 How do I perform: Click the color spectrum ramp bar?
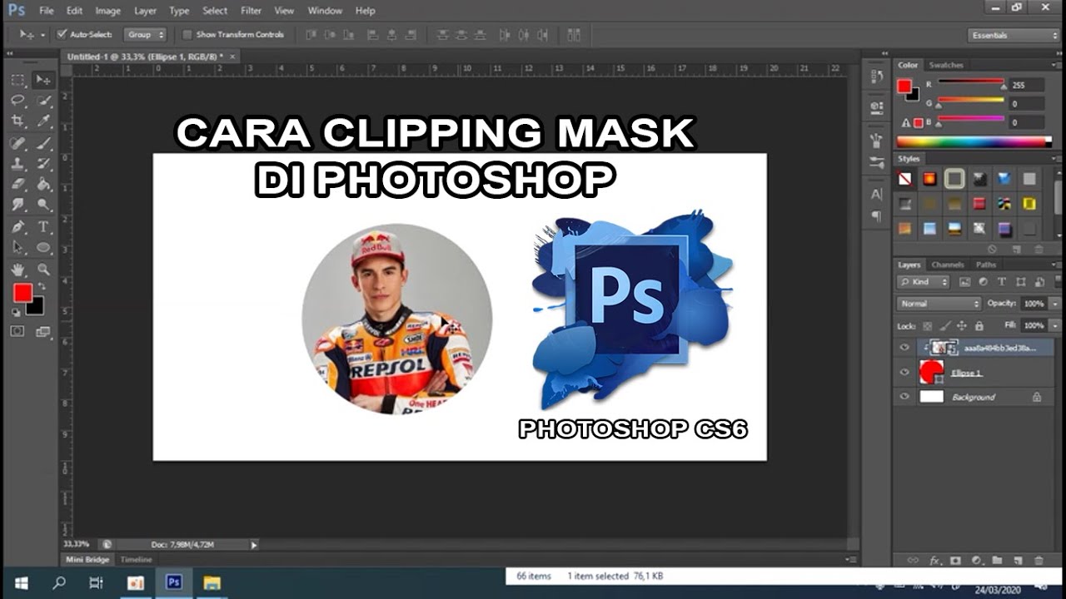tap(974, 142)
